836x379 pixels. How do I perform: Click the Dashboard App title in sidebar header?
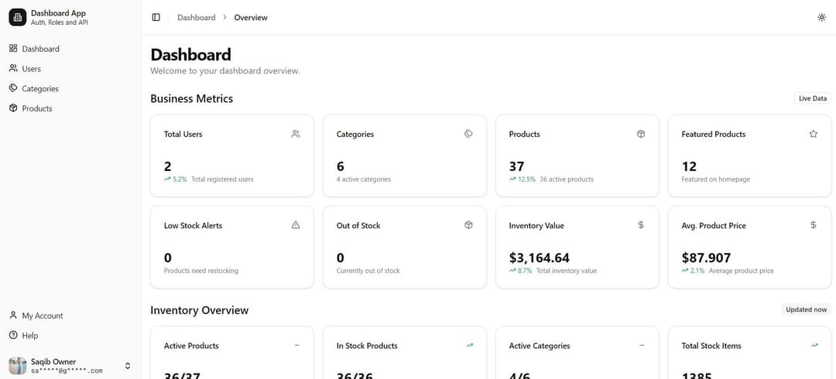(58, 13)
